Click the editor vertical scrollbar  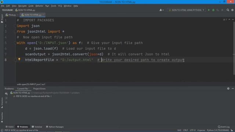point(234,48)
